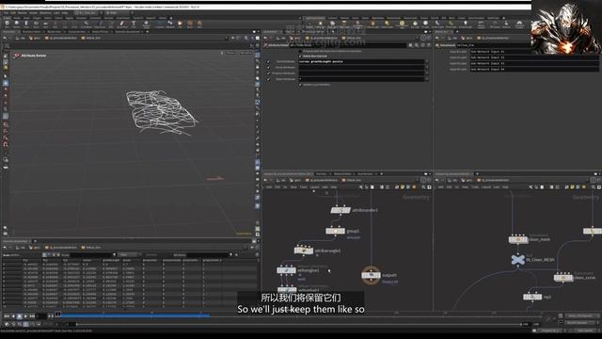
Task: Toggle the Detail Attributes checkbox
Action: click(268, 79)
